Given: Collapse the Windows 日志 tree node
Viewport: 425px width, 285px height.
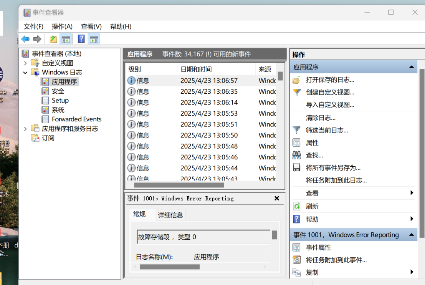Looking at the screenshot, I should [x=25, y=73].
